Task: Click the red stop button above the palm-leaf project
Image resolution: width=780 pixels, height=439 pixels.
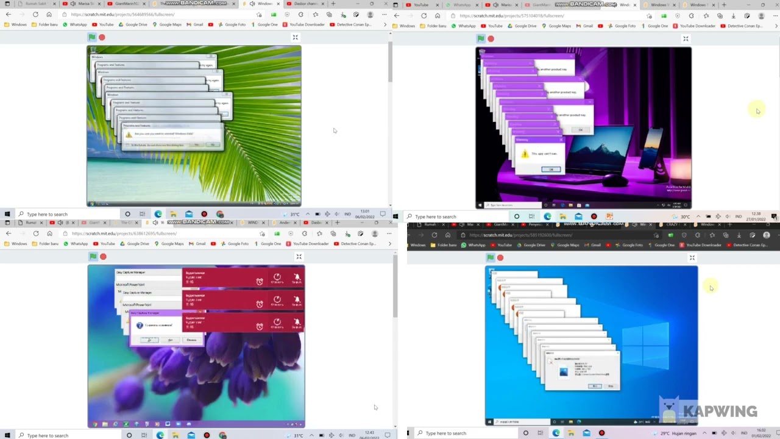Action: pyautogui.click(x=102, y=37)
